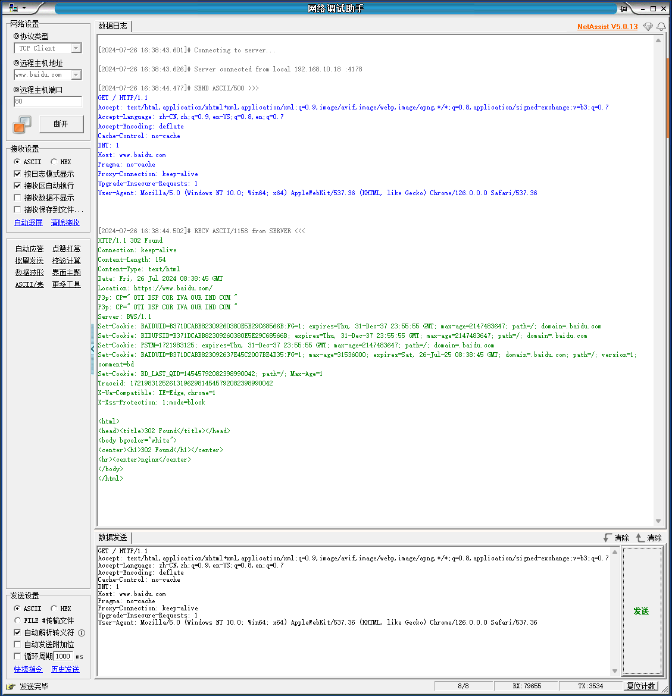Click the RX:79655 status counter
Viewport: 672px width, 696px height.
[x=527, y=686]
